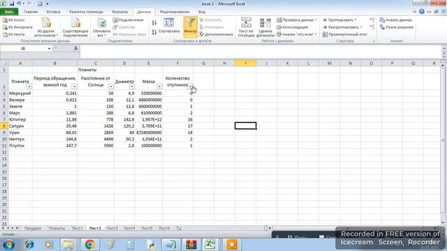Open Google Chrome from taskbar
The image size is (447, 251).
click(89, 245)
